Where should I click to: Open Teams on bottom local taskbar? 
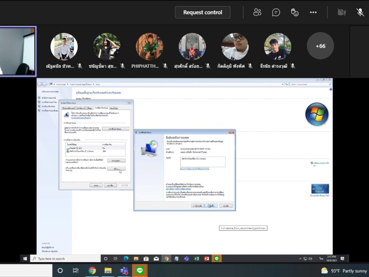pyautogui.click(x=124, y=270)
